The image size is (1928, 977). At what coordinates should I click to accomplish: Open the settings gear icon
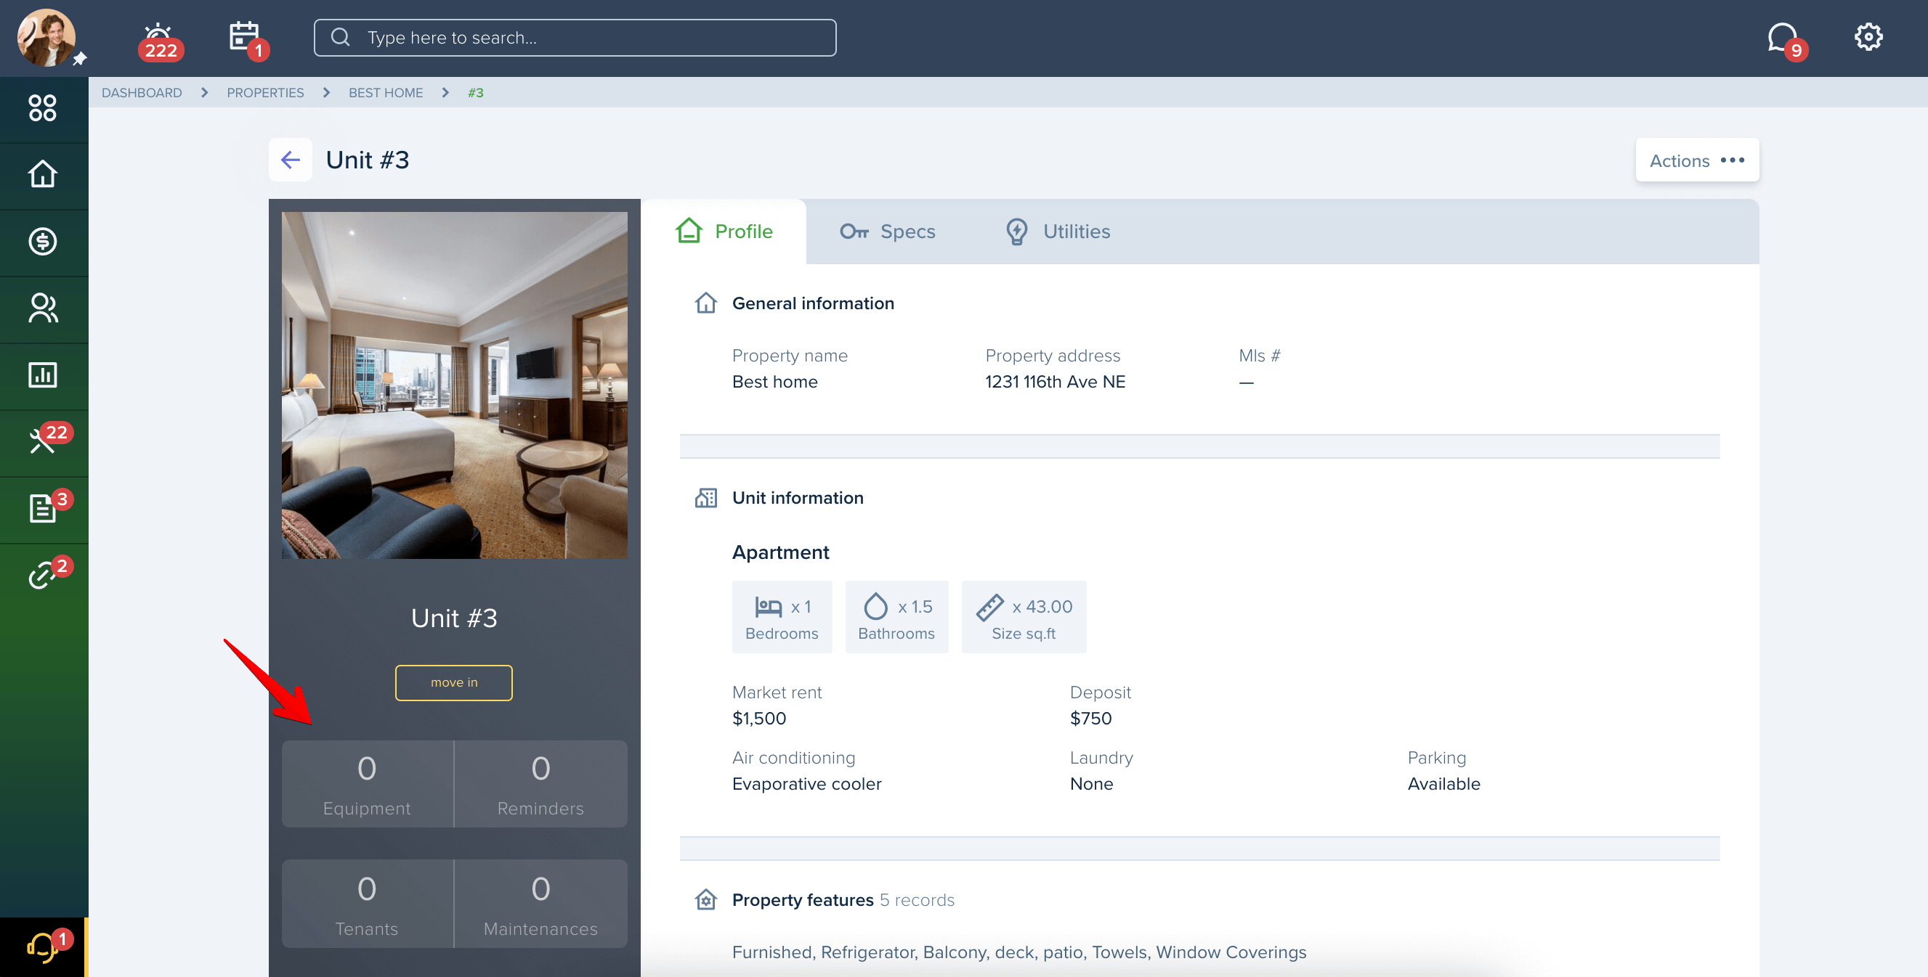coord(1868,37)
